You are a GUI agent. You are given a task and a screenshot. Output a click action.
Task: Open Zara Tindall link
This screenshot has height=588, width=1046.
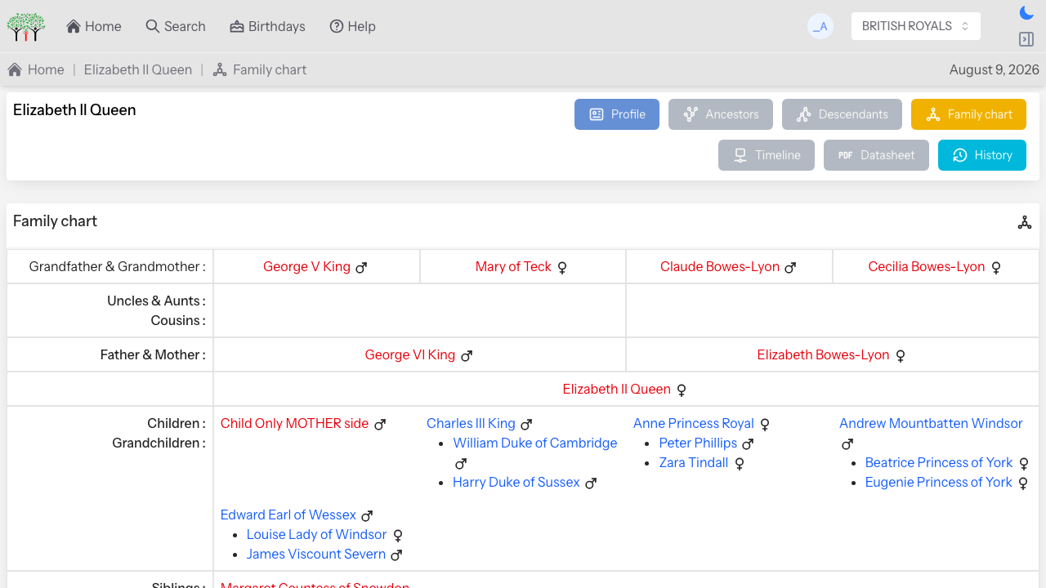point(694,462)
